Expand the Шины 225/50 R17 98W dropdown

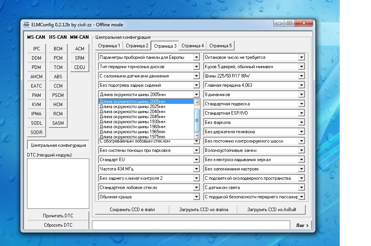301,76
